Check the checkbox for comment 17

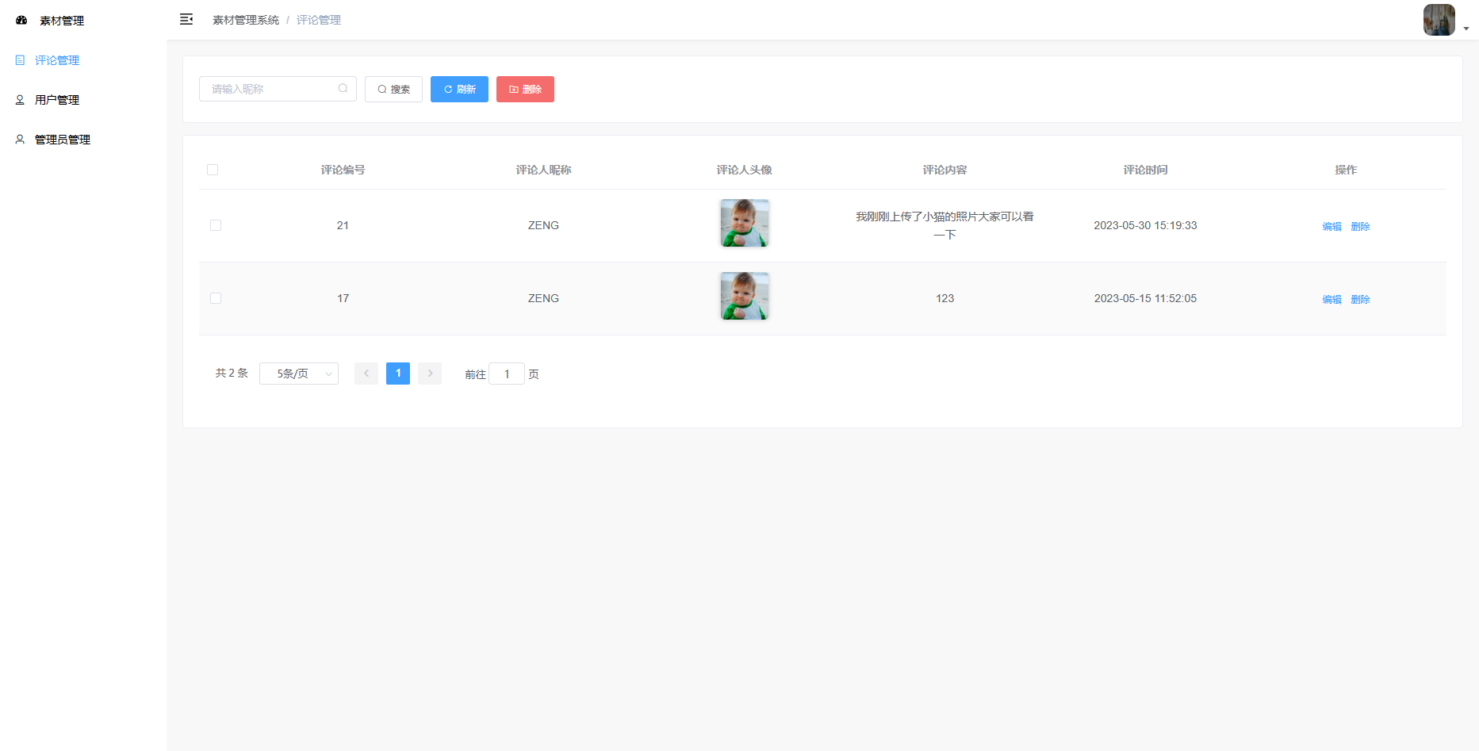coord(216,298)
